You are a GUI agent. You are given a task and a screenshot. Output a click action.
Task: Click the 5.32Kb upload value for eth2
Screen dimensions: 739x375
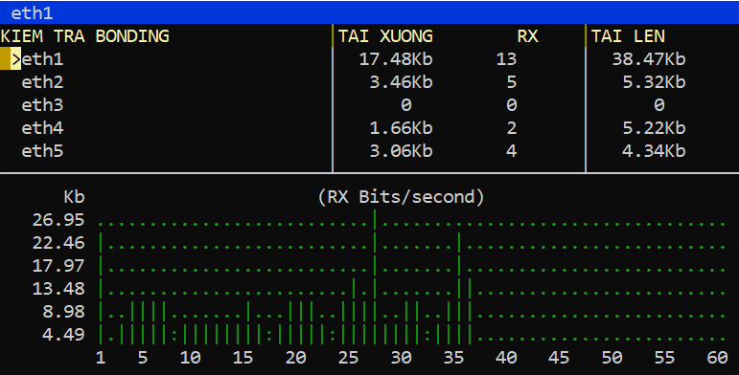point(654,82)
